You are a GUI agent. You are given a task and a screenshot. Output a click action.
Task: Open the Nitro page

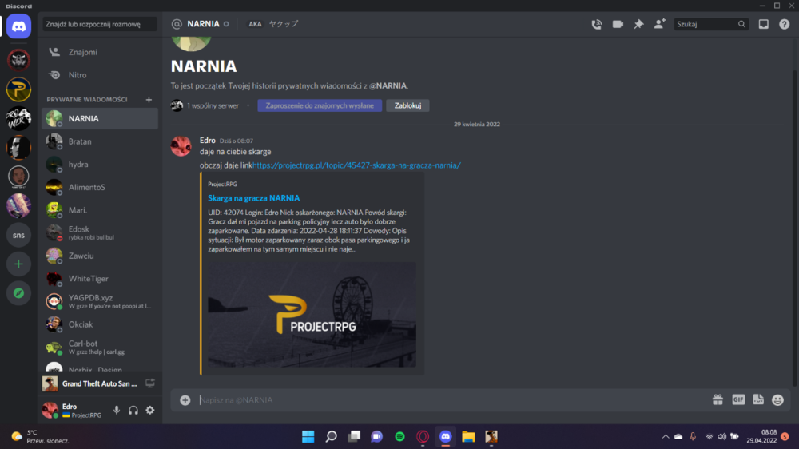(x=100, y=75)
